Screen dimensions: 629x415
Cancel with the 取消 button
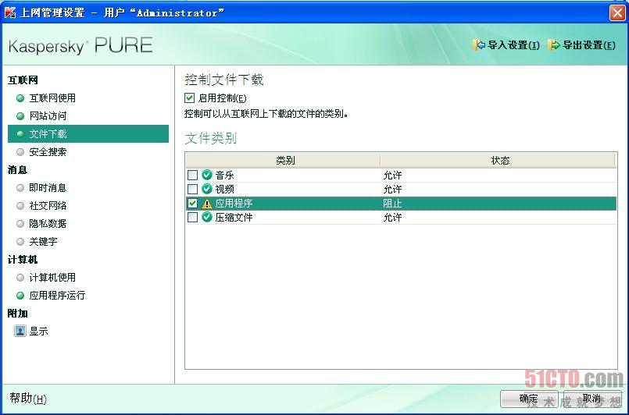point(592,399)
